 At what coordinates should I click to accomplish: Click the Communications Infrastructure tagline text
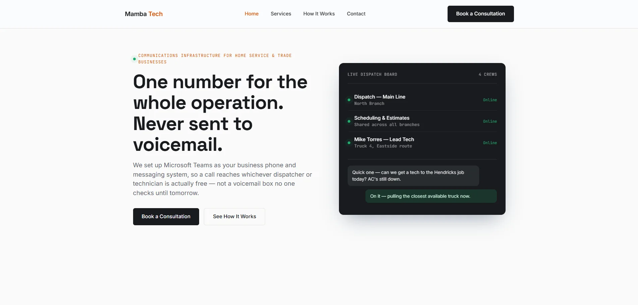pyautogui.click(x=215, y=59)
